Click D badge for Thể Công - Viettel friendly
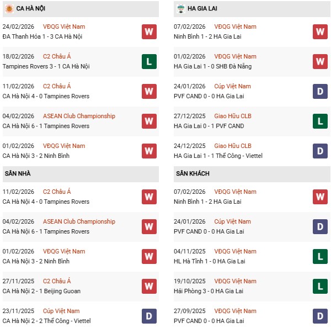Viewport: 331px width, 328px height. 320,151
